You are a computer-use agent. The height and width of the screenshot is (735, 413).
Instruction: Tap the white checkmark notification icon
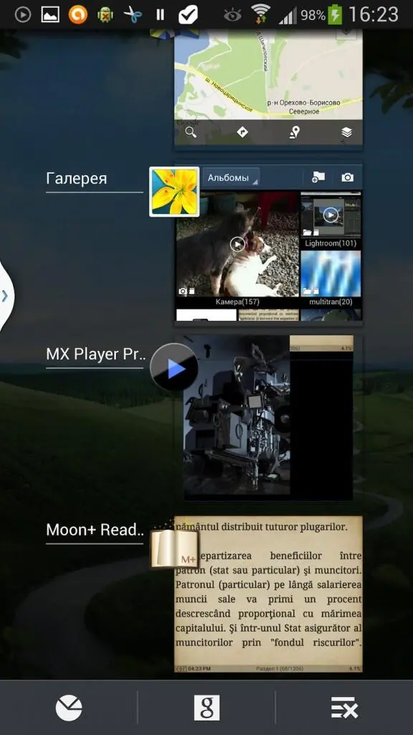[189, 15]
